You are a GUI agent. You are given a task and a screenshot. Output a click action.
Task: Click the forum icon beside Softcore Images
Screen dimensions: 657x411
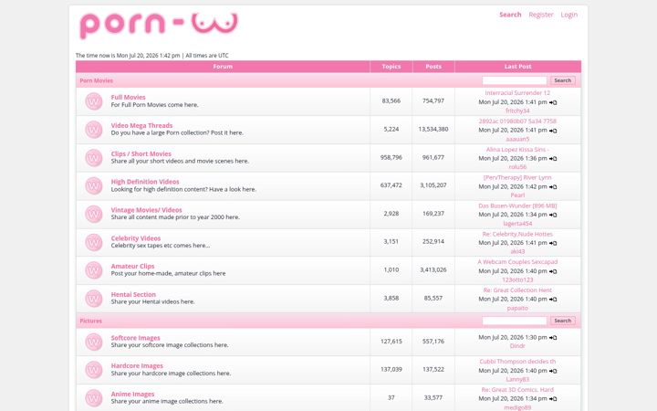tap(93, 342)
